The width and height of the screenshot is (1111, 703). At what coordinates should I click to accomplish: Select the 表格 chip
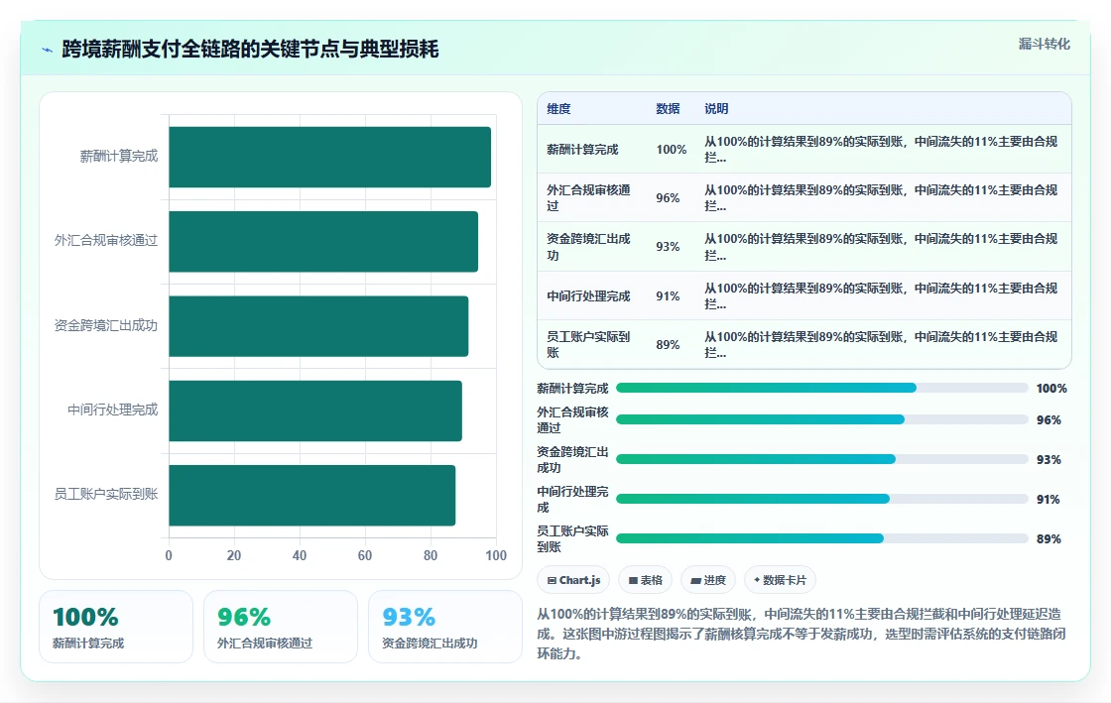(645, 580)
